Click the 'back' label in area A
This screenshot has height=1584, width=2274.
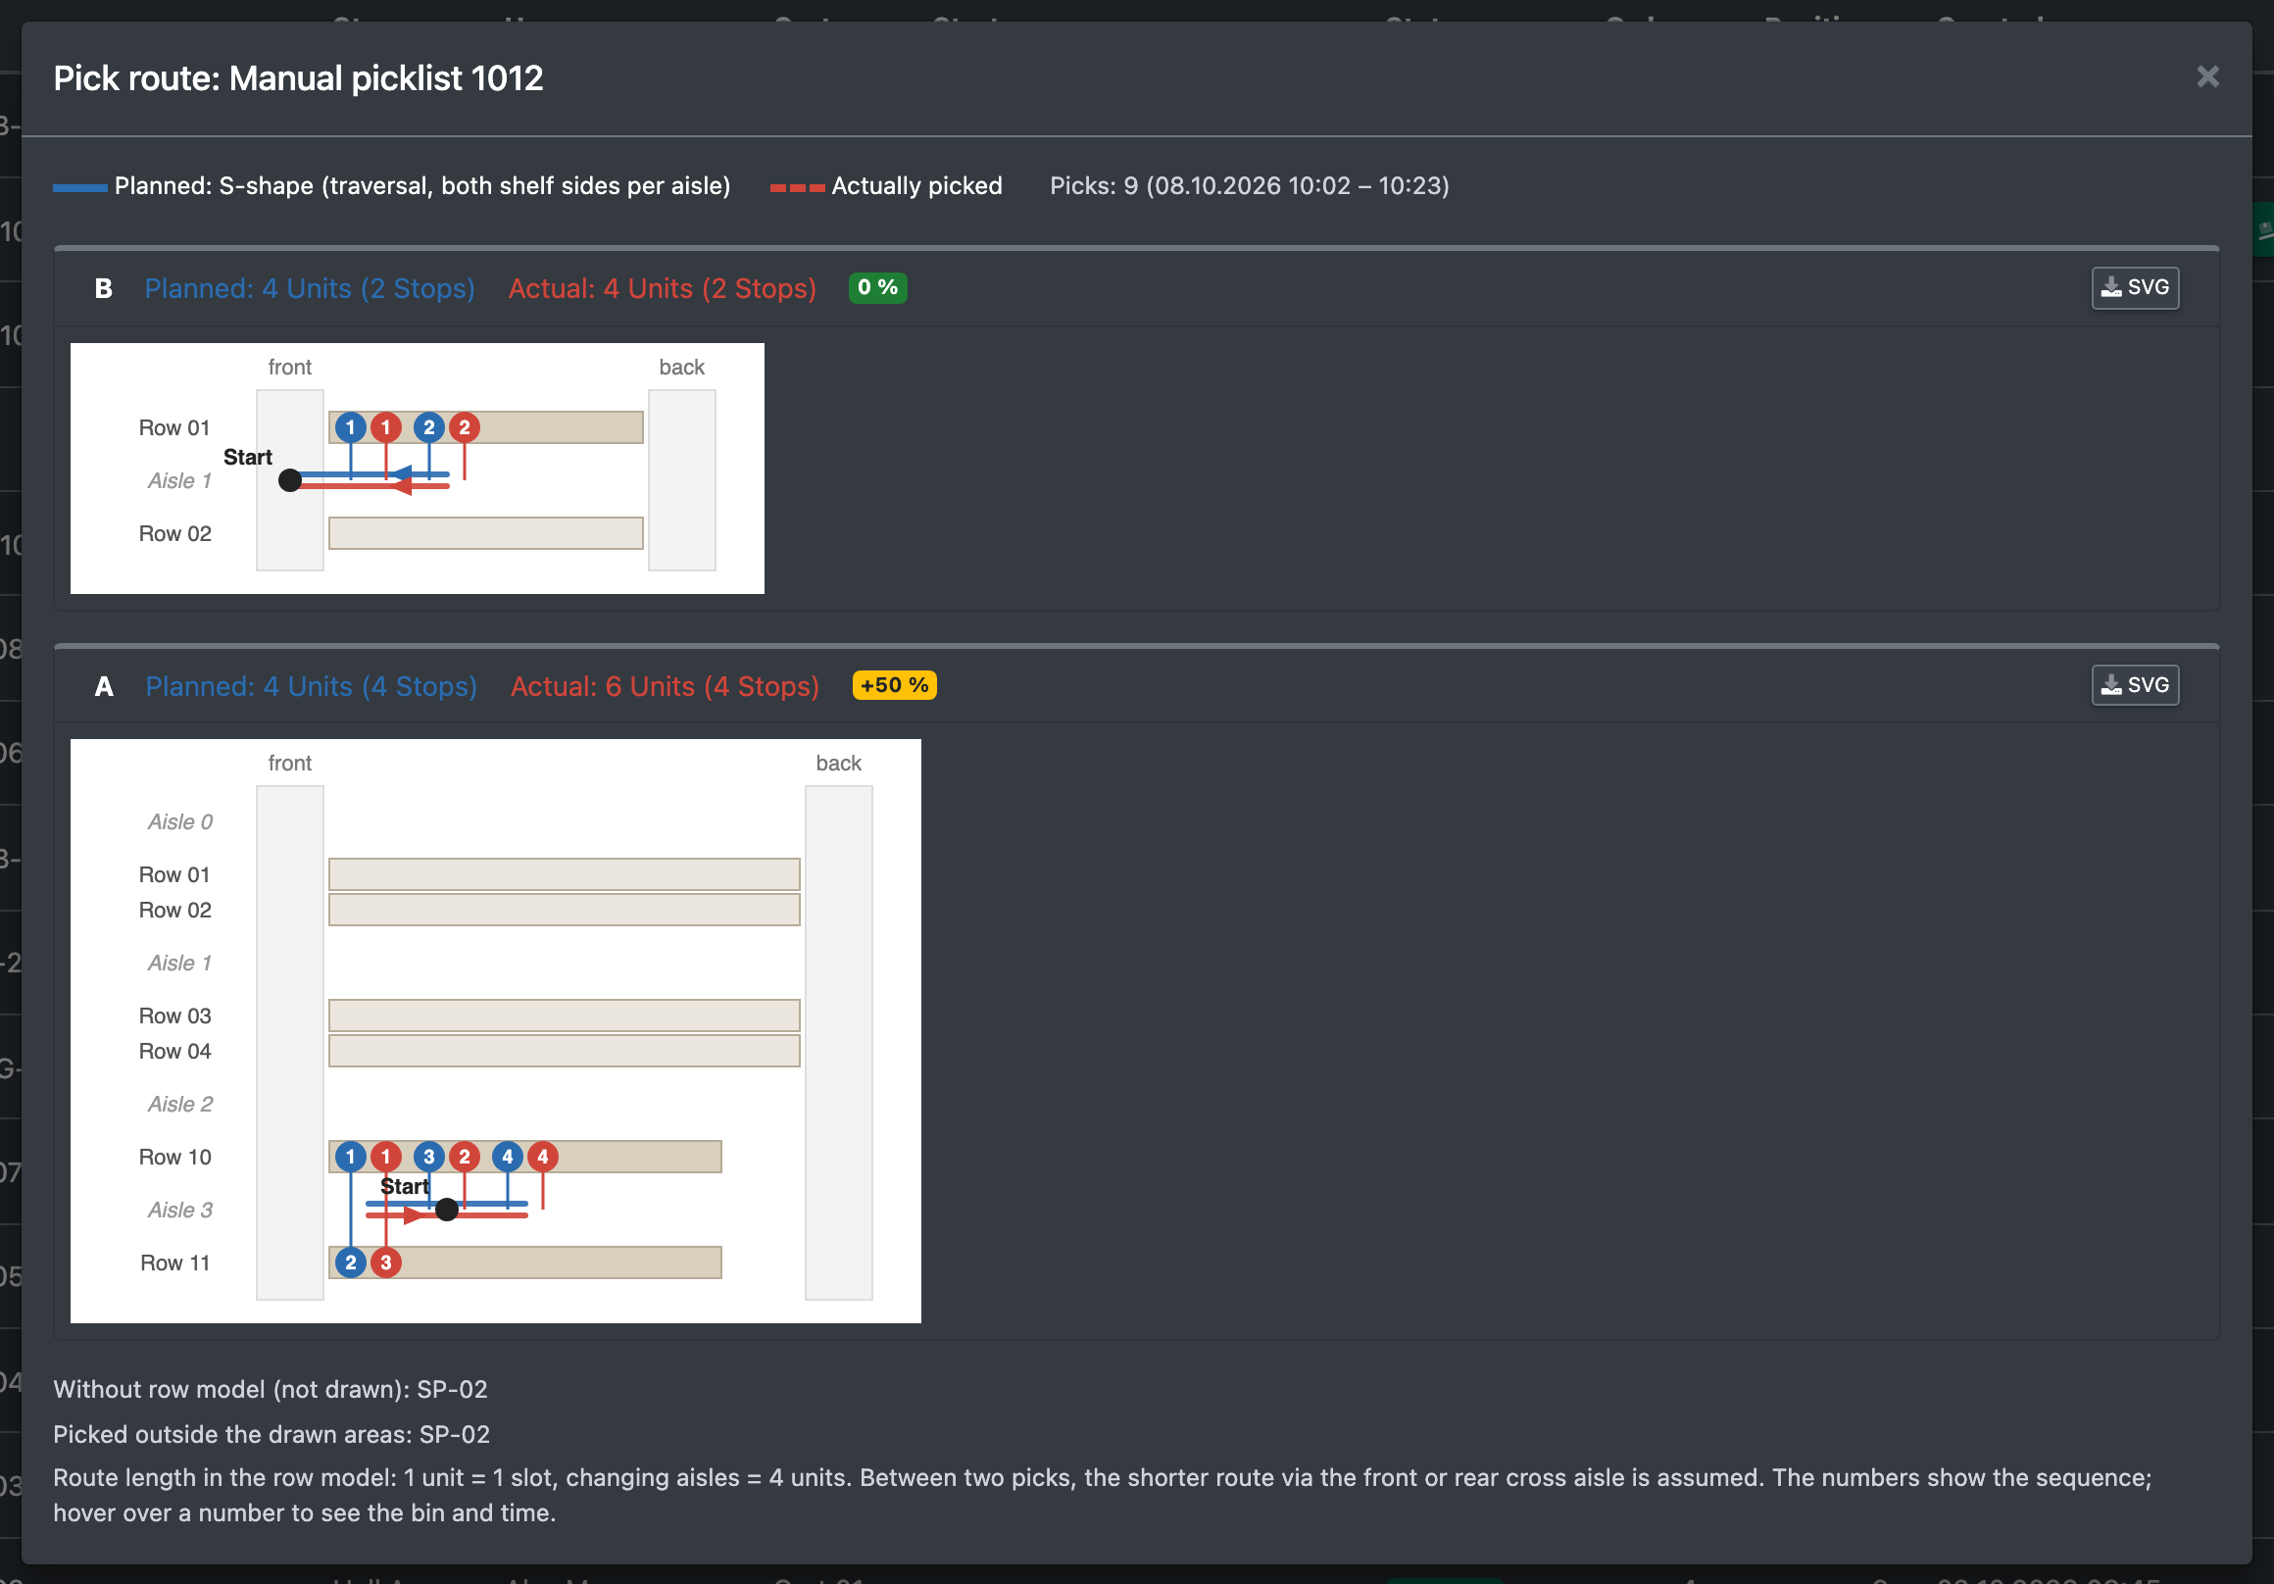point(838,764)
